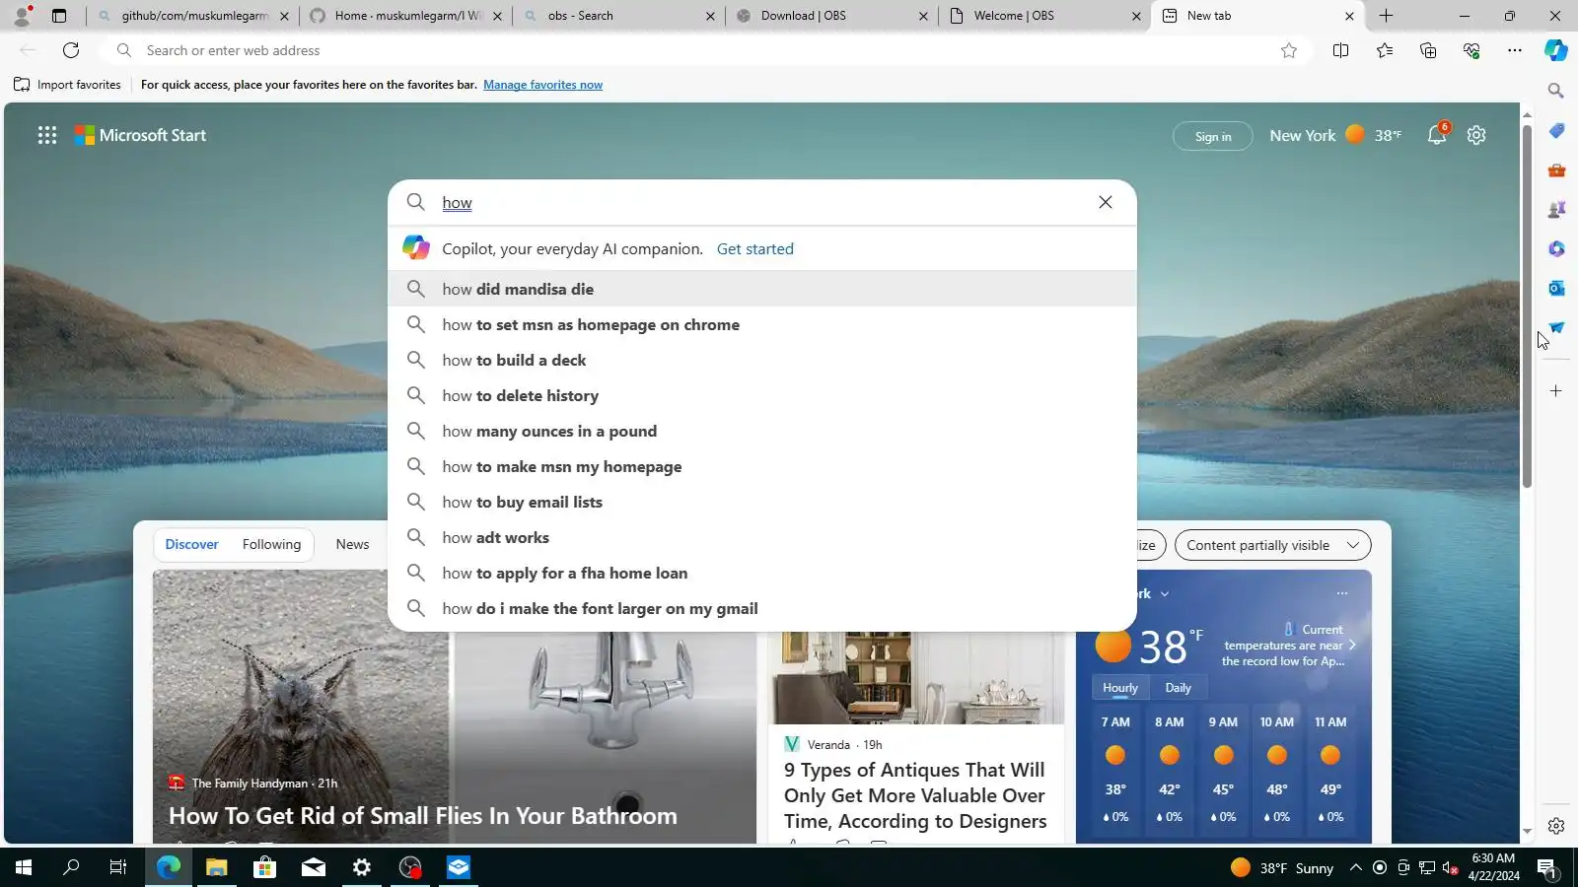1578x887 pixels.
Task: Open a new browser tab
Action: (1386, 16)
